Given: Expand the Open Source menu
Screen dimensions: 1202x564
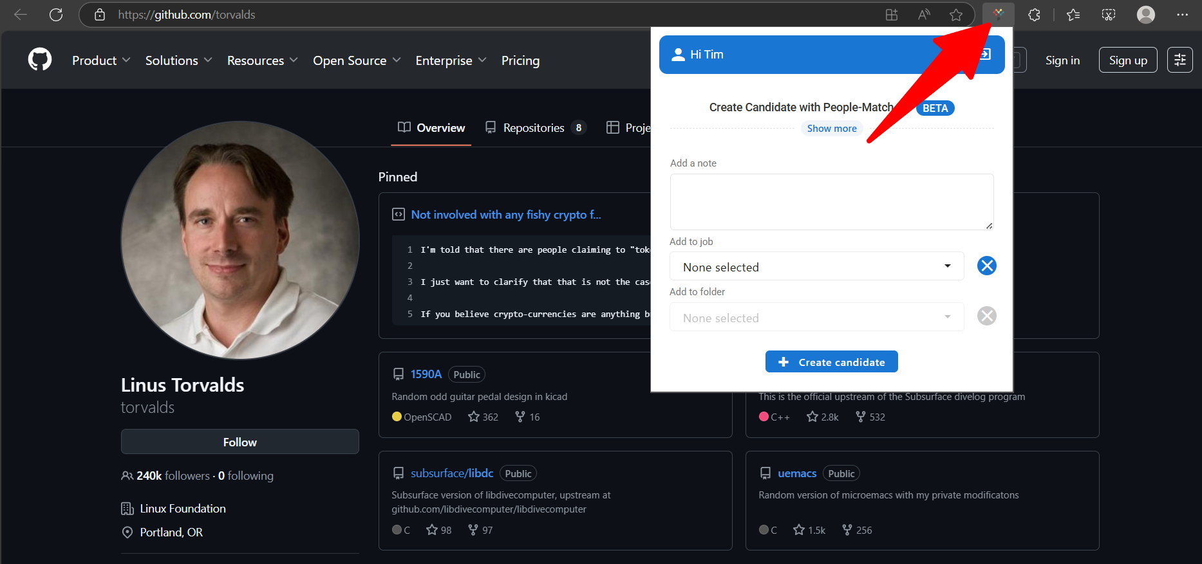Looking at the screenshot, I should [357, 60].
